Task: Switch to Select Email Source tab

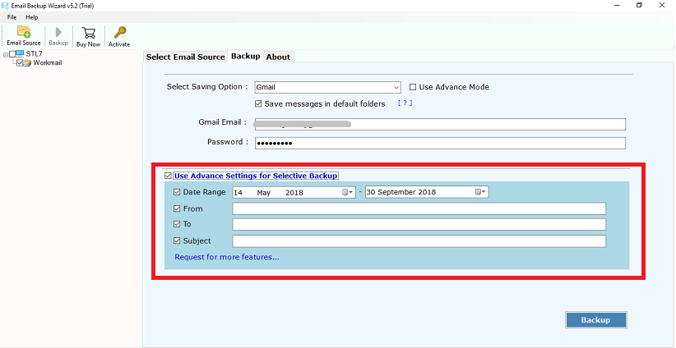Action: (185, 57)
